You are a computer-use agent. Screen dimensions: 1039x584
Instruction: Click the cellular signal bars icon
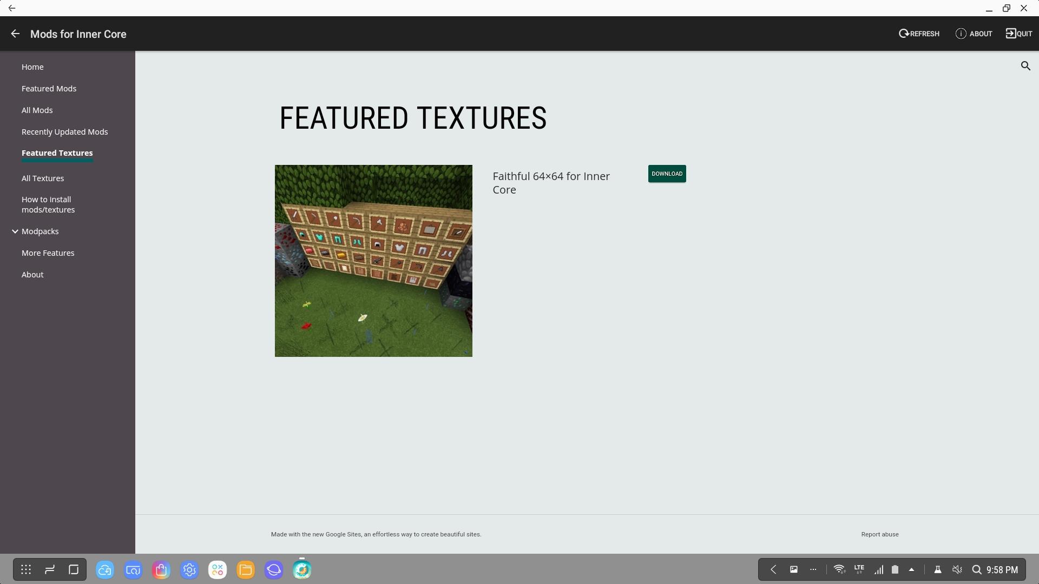(879, 569)
